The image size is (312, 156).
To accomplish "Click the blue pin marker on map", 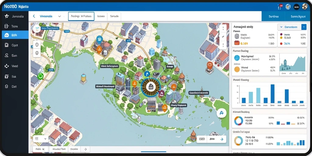I will (x=99, y=40).
